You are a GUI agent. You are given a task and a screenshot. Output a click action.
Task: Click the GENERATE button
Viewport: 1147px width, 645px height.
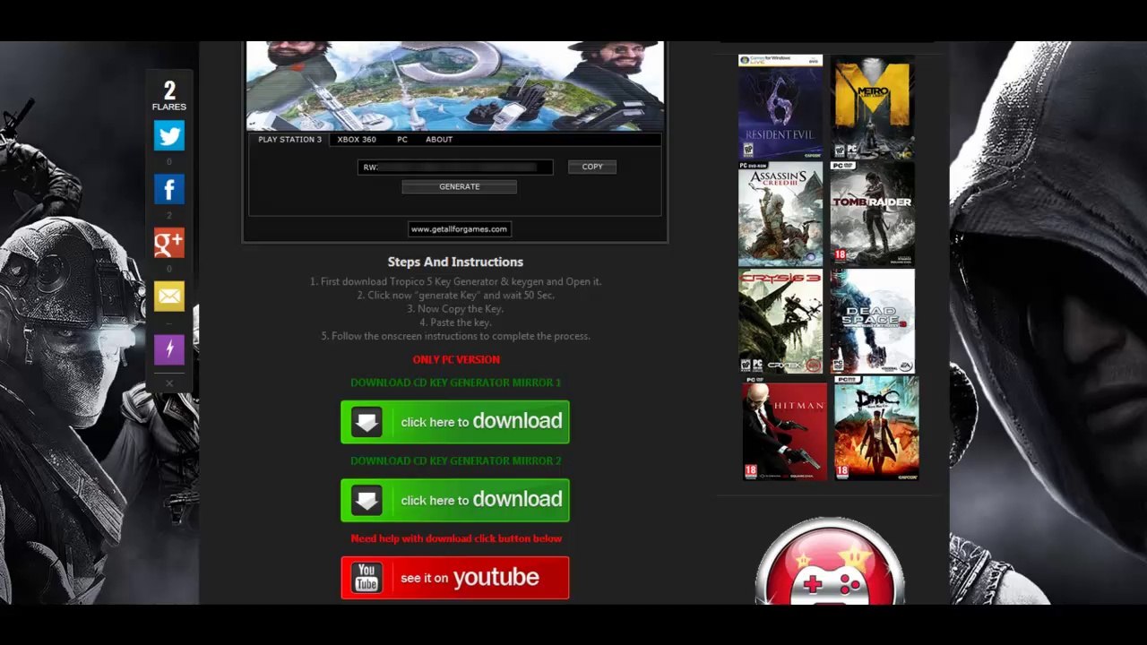click(x=460, y=186)
